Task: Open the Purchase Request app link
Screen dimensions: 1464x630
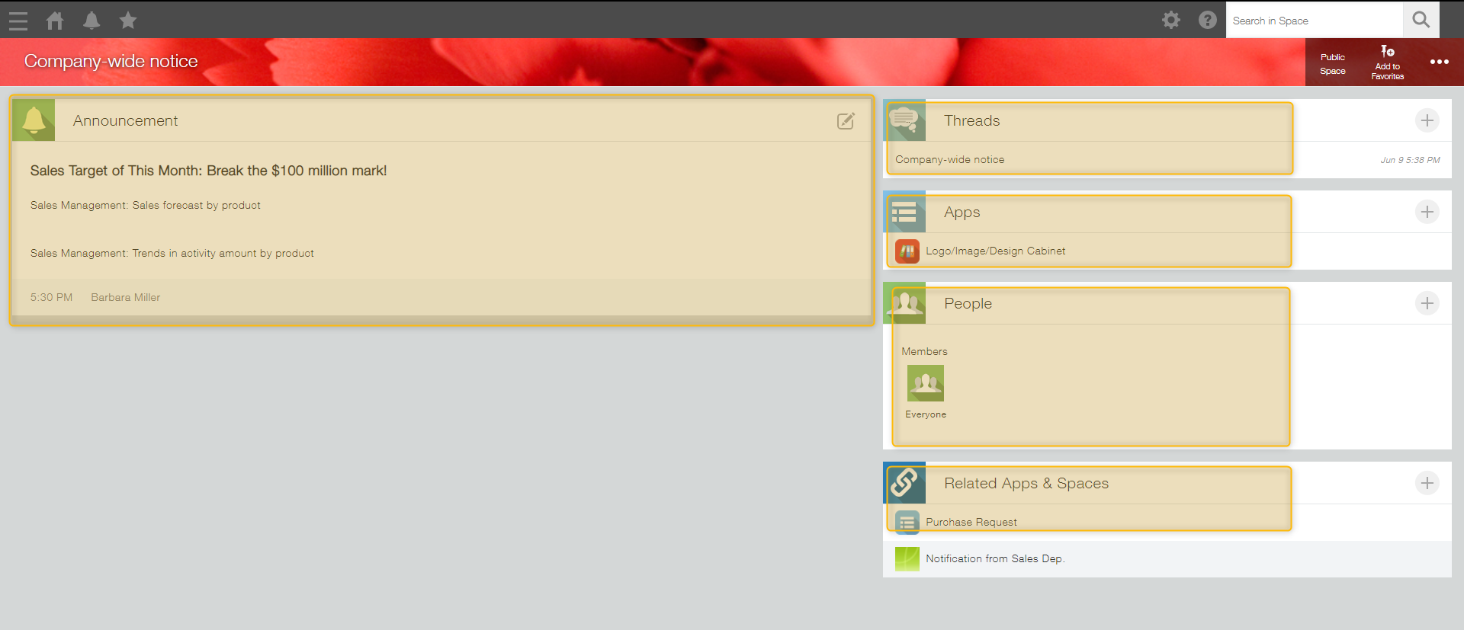Action: tap(971, 523)
